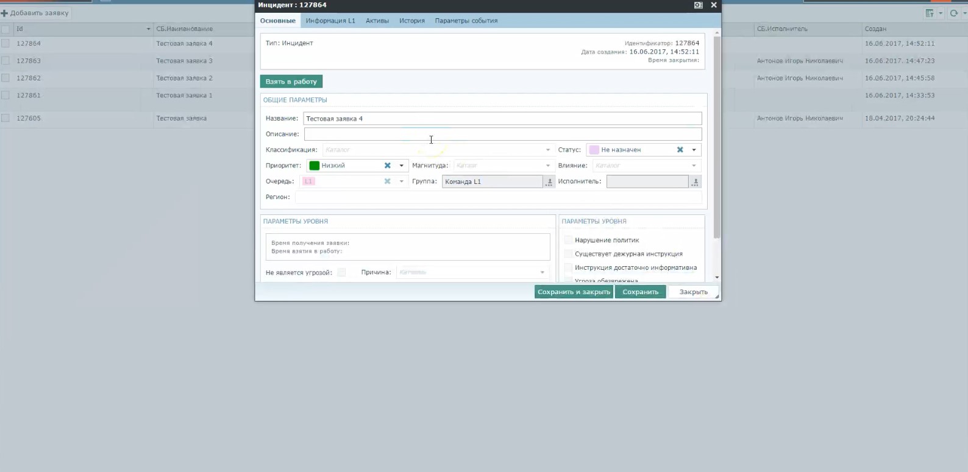Click the Группа field Команда L1

tap(493, 181)
